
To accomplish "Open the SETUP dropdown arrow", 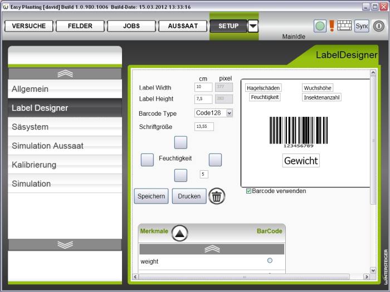I will pyautogui.click(x=253, y=26).
